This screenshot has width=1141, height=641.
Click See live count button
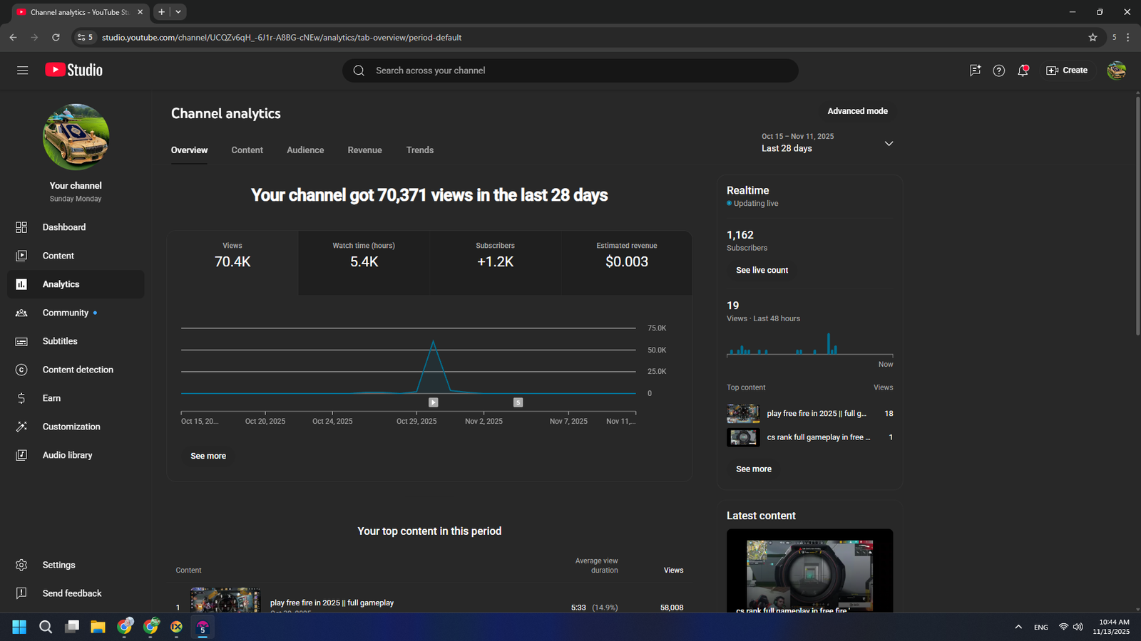(x=762, y=271)
